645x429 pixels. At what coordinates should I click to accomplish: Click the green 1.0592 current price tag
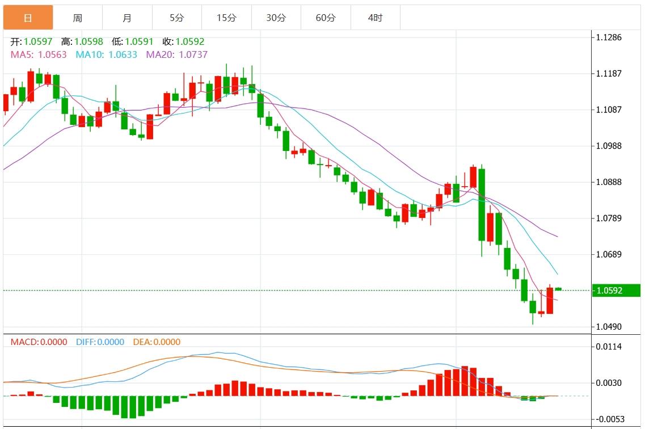616,291
